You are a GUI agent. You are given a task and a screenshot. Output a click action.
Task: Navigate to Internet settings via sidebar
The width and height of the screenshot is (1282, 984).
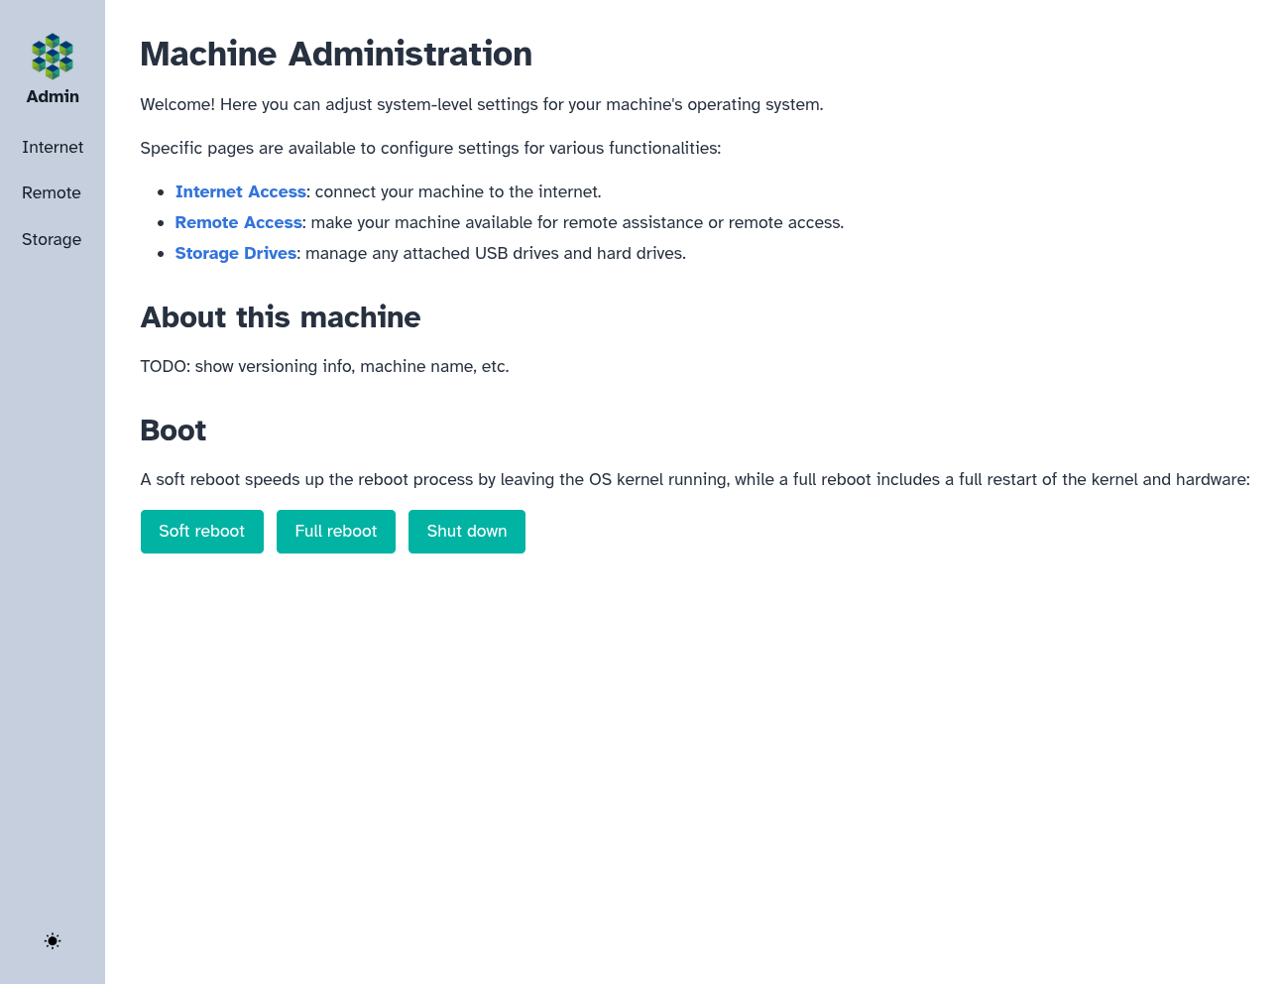click(x=52, y=147)
